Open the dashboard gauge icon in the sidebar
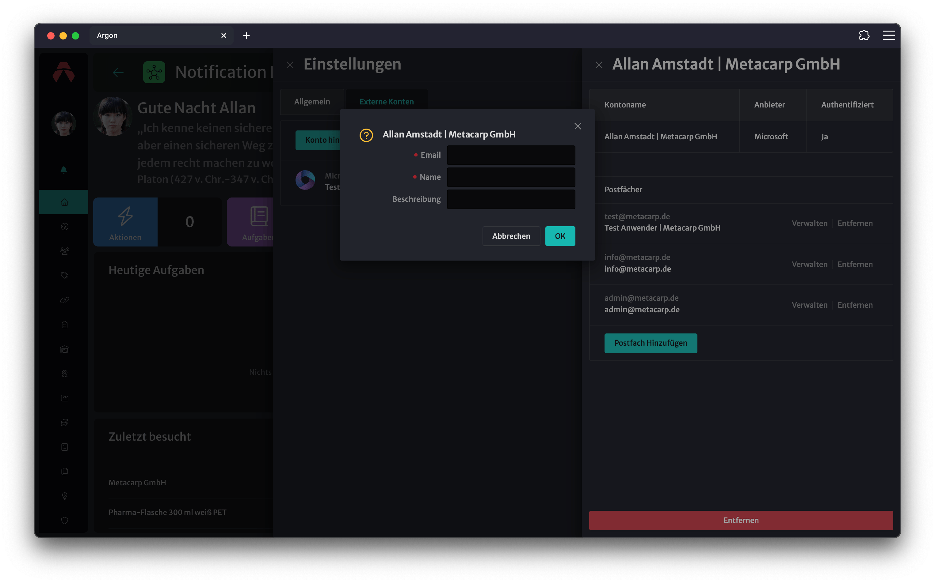 click(x=64, y=227)
